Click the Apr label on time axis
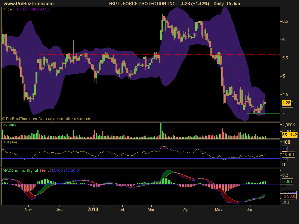This screenshot has height=224, width=299. coord(187,209)
